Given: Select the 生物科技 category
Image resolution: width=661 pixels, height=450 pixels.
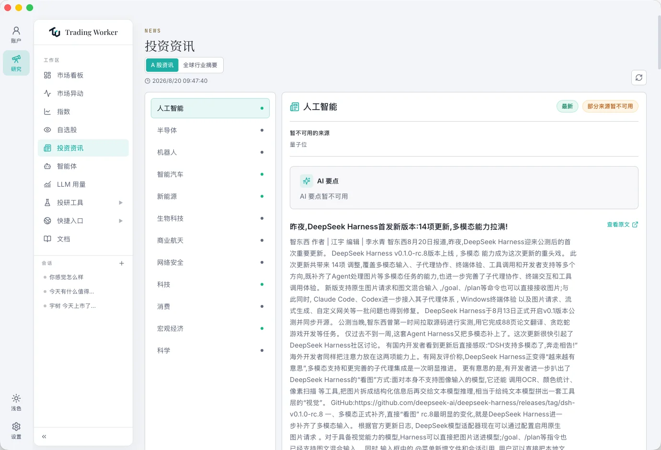Looking at the screenshot, I should coord(210,218).
